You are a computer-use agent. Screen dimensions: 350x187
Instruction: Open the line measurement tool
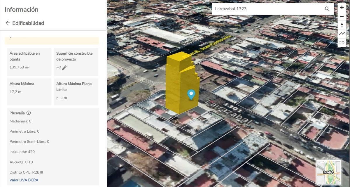coord(342,34)
